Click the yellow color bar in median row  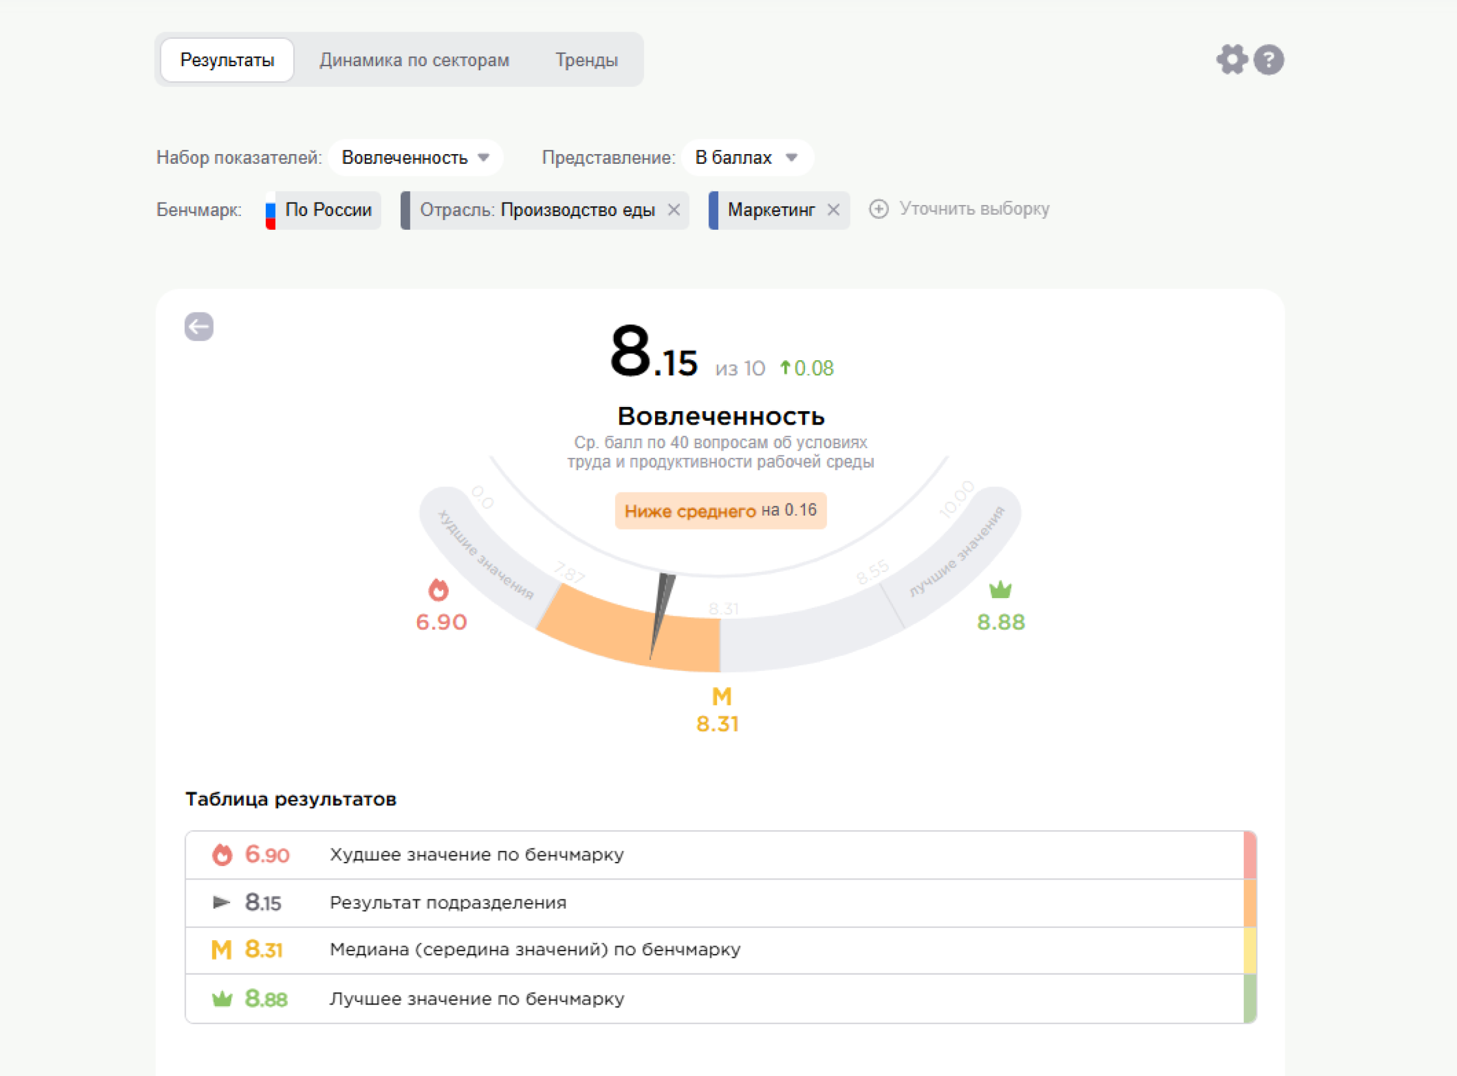[x=1250, y=950]
